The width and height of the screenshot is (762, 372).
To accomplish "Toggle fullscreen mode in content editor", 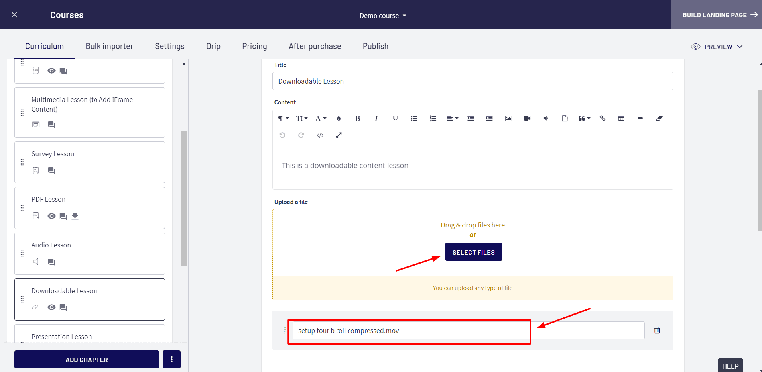I will point(339,135).
